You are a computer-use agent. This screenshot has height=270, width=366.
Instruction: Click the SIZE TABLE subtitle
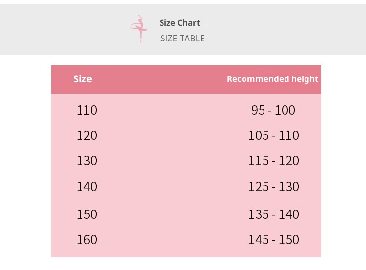182,39
